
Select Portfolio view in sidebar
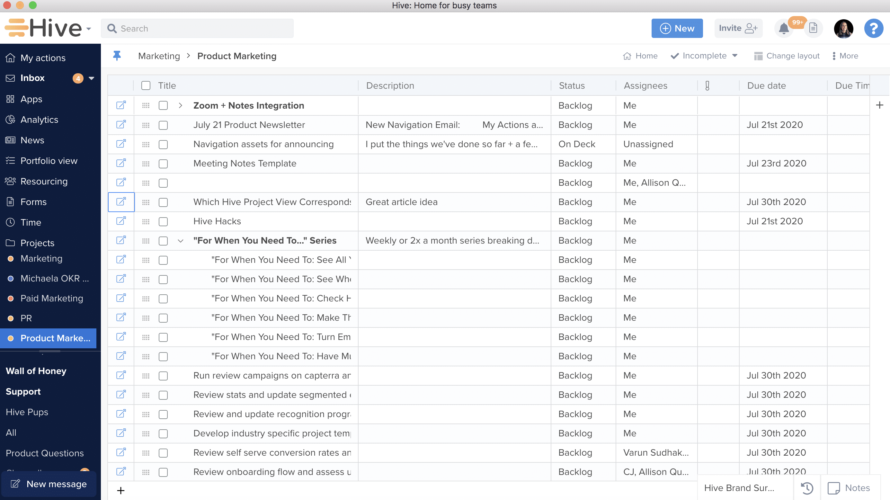pos(49,161)
